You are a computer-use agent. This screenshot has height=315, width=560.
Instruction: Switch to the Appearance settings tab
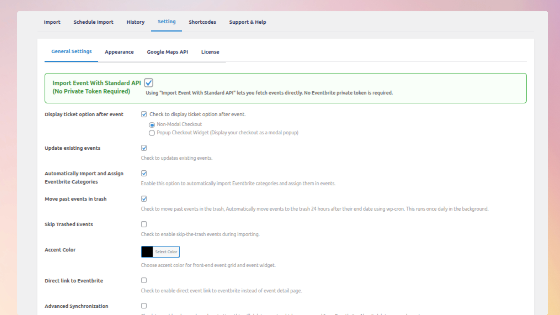[x=119, y=52]
